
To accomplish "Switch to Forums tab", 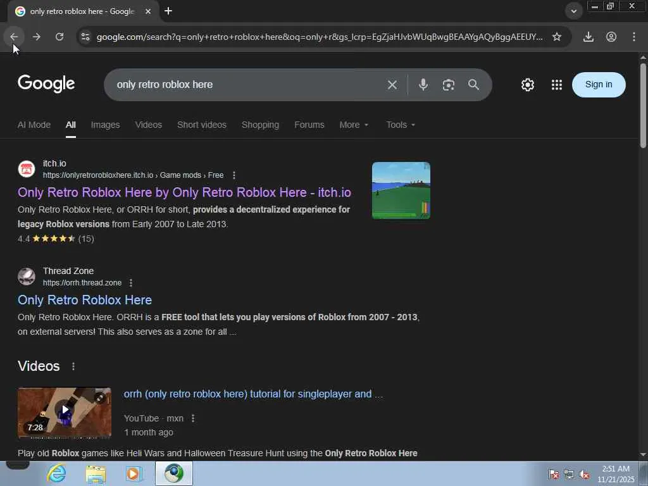I will click(x=309, y=125).
